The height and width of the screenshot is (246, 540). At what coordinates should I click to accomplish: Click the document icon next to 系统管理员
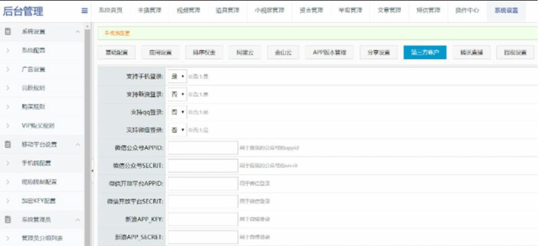point(8,220)
